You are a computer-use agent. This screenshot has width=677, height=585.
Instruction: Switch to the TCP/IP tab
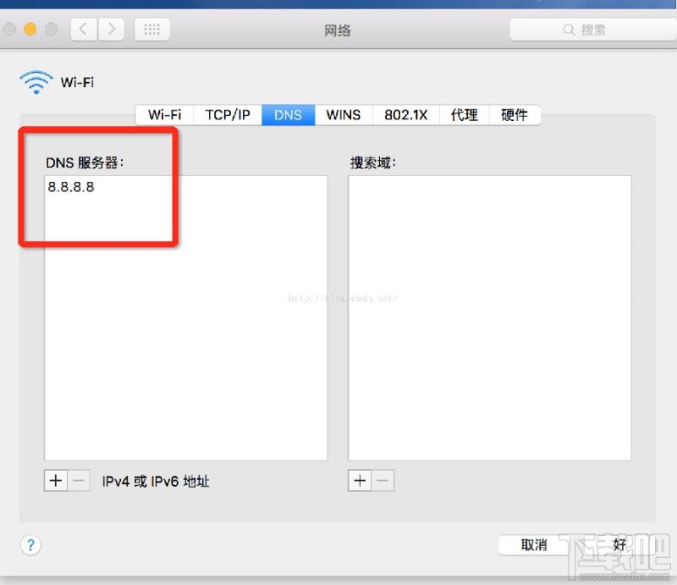(x=228, y=115)
